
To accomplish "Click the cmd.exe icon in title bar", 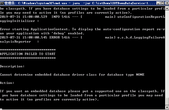I will tap(2, 3).
